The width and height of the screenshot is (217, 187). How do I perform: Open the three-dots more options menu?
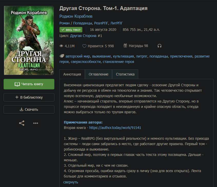point(36,123)
